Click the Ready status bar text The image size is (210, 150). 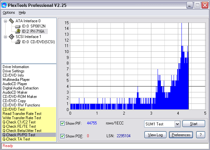pos(8,146)
